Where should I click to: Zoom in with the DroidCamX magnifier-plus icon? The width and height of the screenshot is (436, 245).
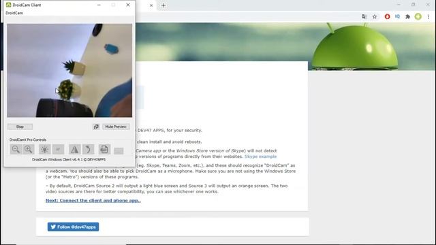coord(29,150)
